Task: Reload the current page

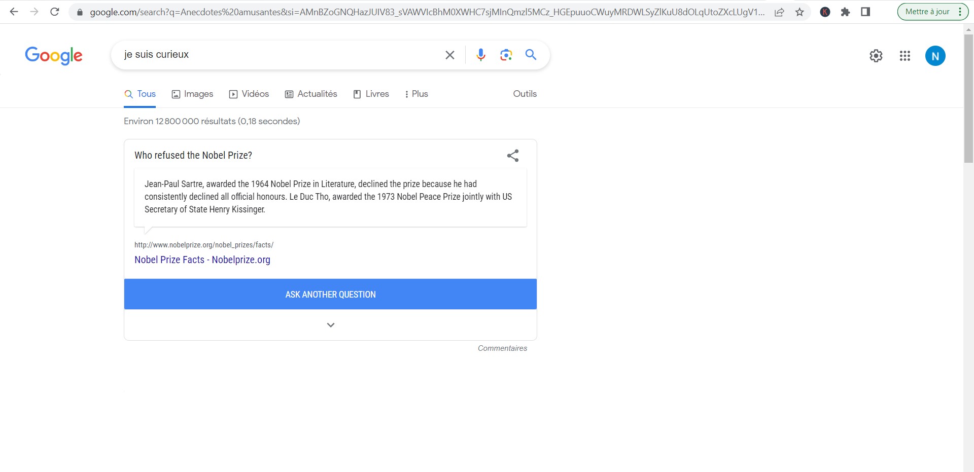Action: [55, 12]
